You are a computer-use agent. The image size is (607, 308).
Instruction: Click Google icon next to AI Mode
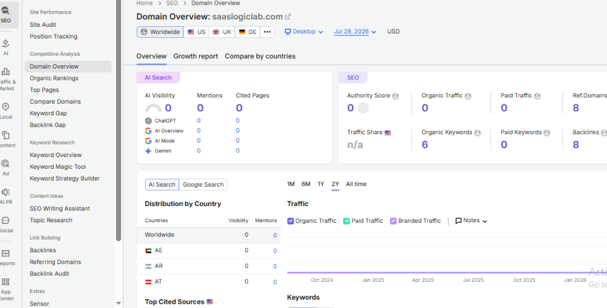click(148, 141)
